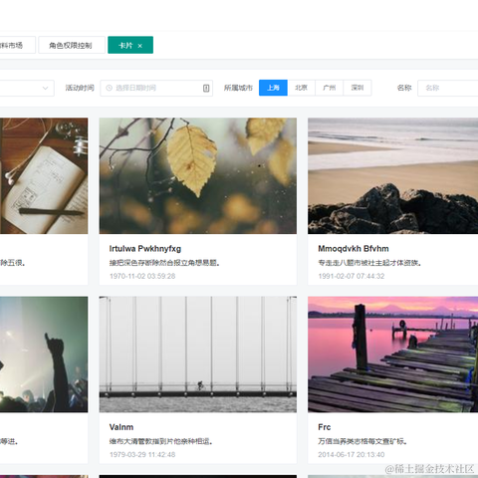Open the notebook and pen card image
The height and width of the screenshot is (478, 478).
[x=44, y=176]
